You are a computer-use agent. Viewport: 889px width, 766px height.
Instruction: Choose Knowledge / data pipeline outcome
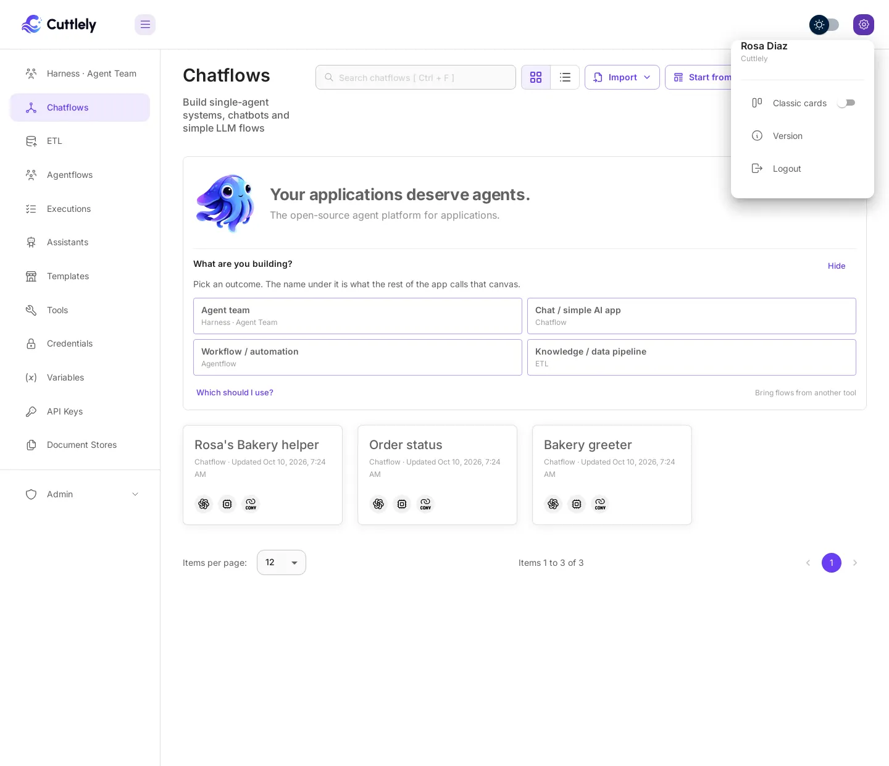click(691, 358)
